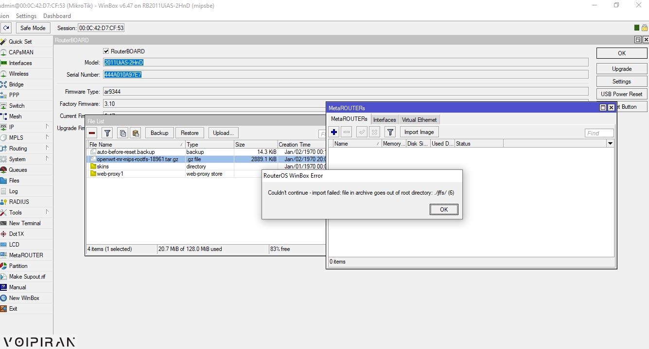This screenshot has width=649, height=349.
Task: Click the Upload... button in File List
Action: click(223, 133)
